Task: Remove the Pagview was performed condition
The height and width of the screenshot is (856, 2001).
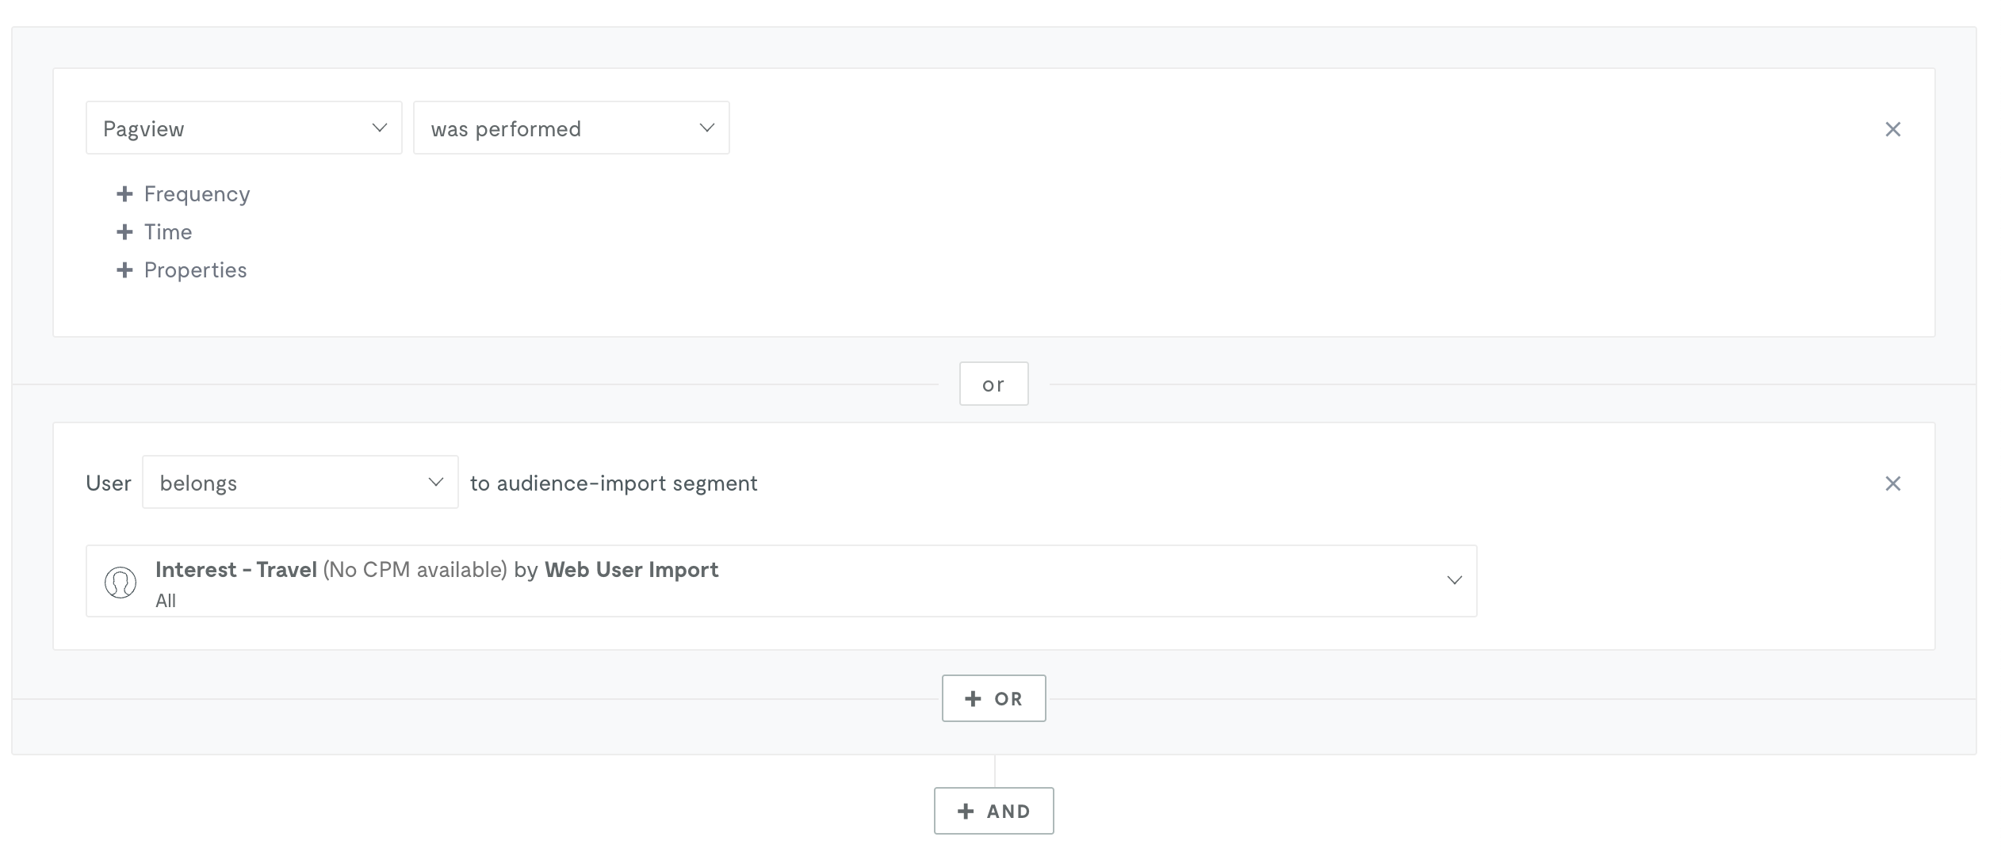Action: [1893, 128]
